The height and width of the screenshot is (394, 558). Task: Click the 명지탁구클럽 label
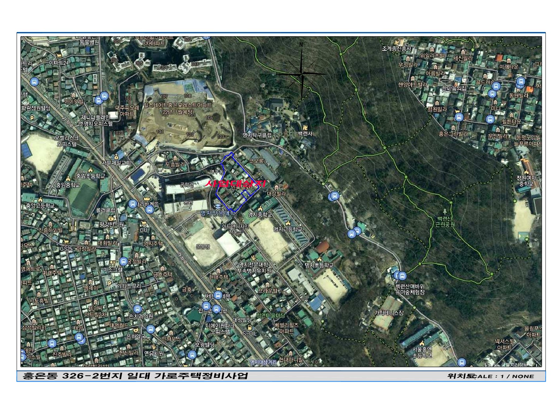(257, 135)
